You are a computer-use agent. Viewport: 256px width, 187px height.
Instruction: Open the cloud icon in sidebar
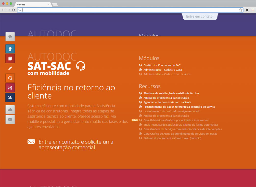tap(10, 110)
